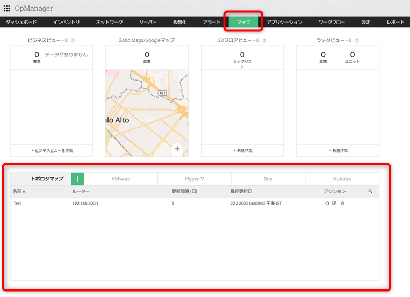
Task: Zoom in the map with plus button
Action: point(177,149)
